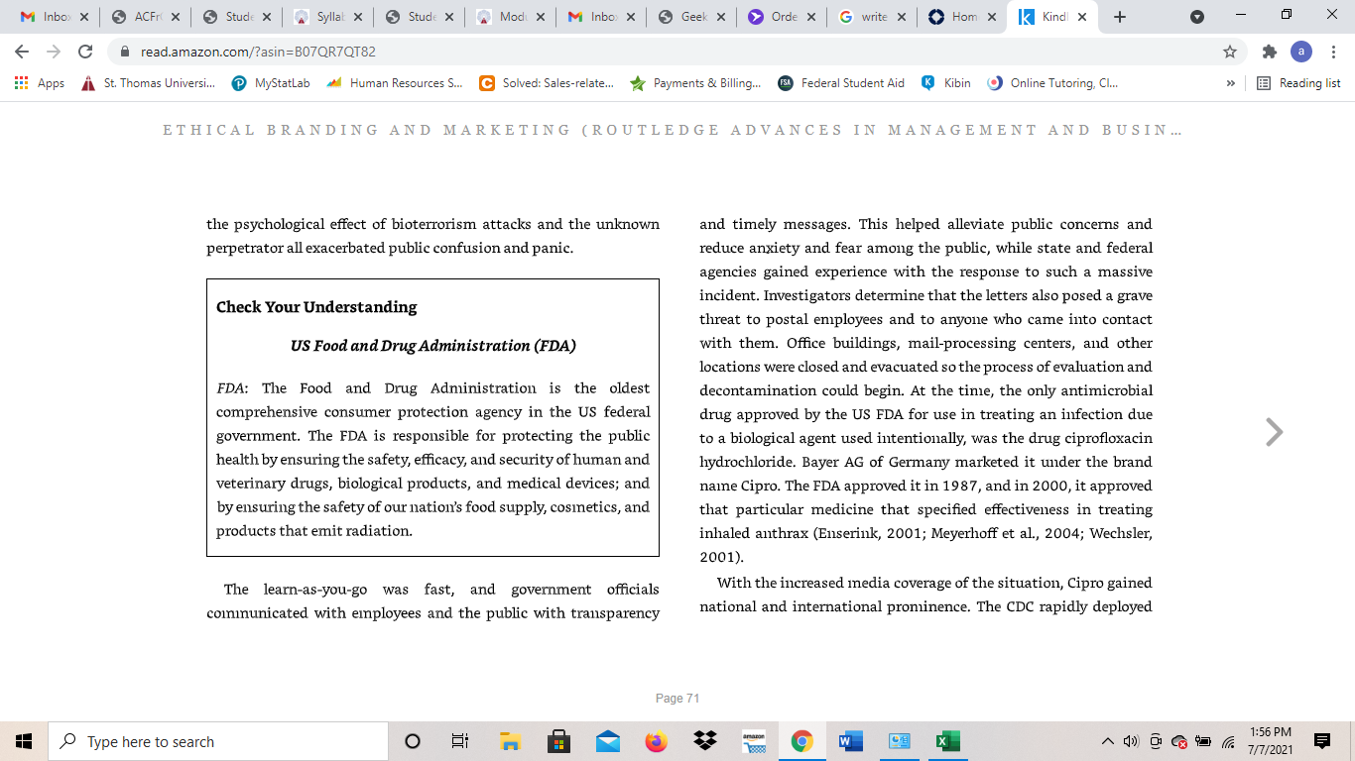The width and height of the screenshot is (1355, 761).
Task: Switch to the Geek tab
Action: click(x=692, y=17)
